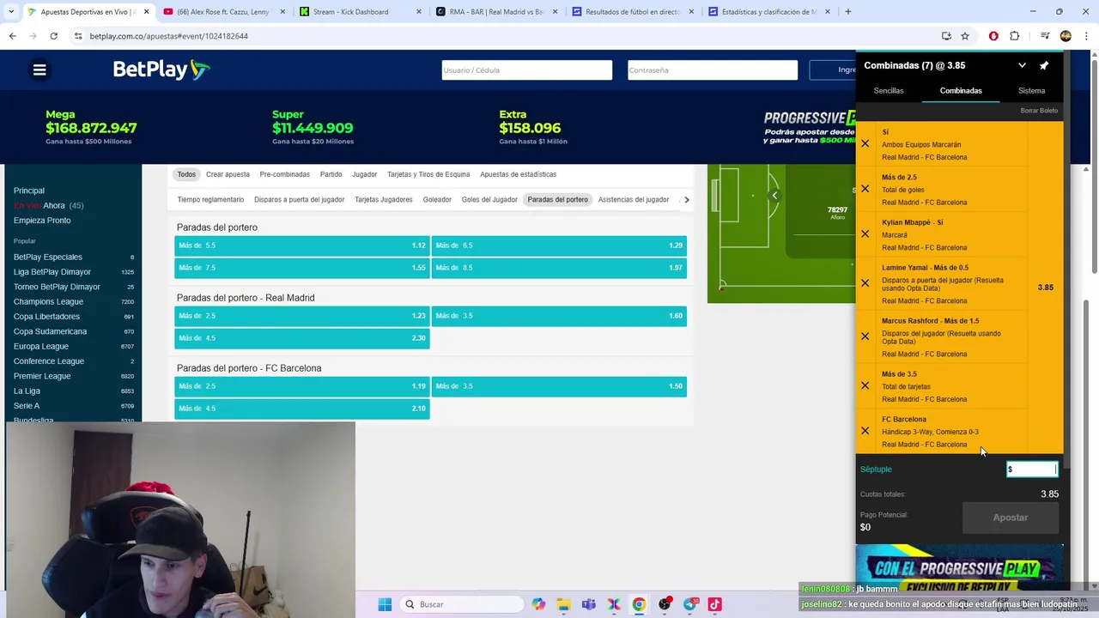Switch to the Combinadas tab
This screenshot has height=618, width=1099.
coord(961,90)
